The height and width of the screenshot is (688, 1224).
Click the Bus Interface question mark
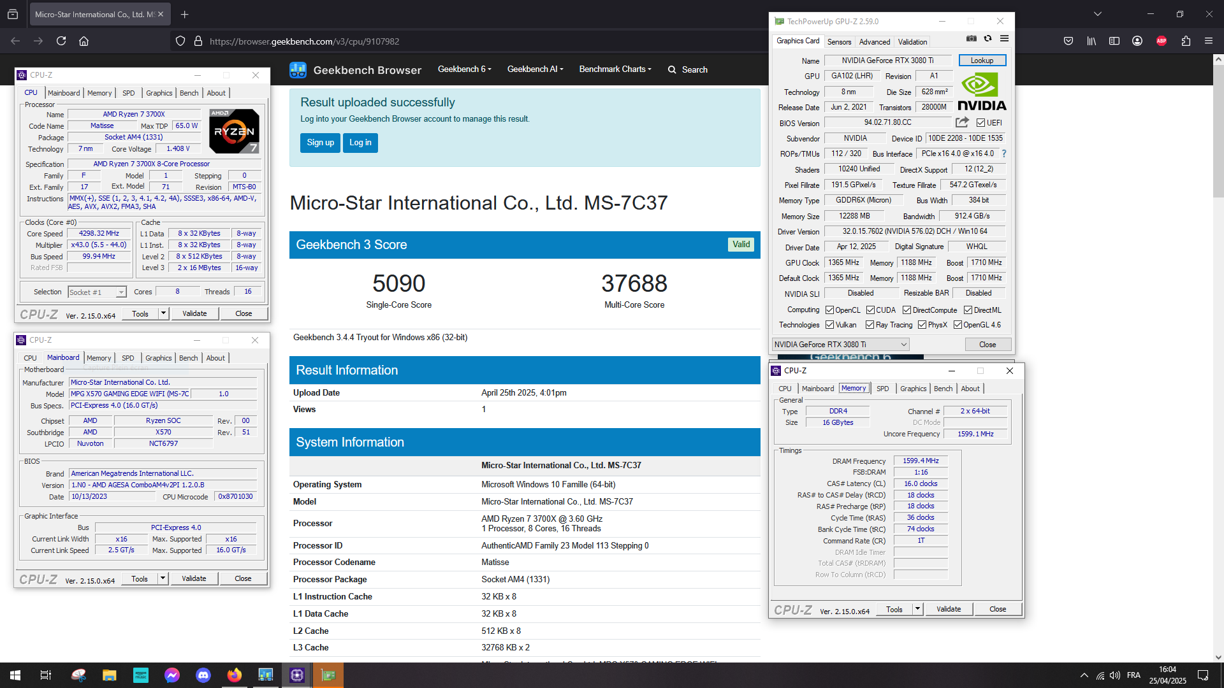click(1004, 154)
